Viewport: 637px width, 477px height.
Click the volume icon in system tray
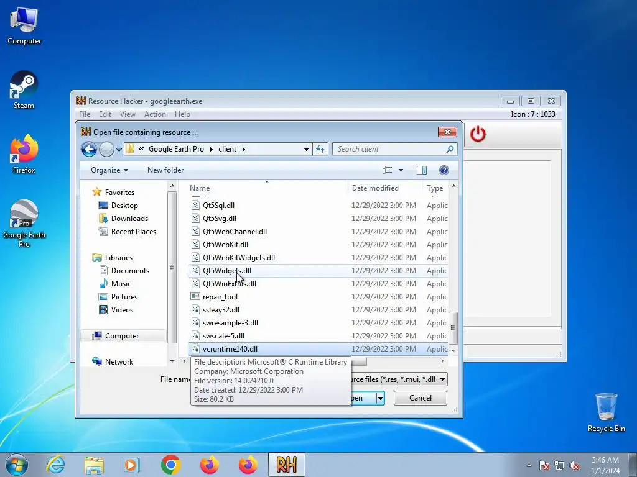pos(574,465)
